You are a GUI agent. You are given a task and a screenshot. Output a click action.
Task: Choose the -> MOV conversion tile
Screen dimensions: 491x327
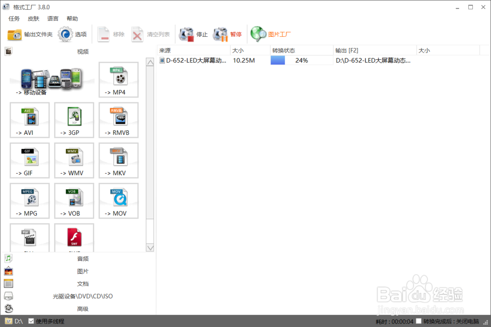pyautogui.click(x=119, y=201)
